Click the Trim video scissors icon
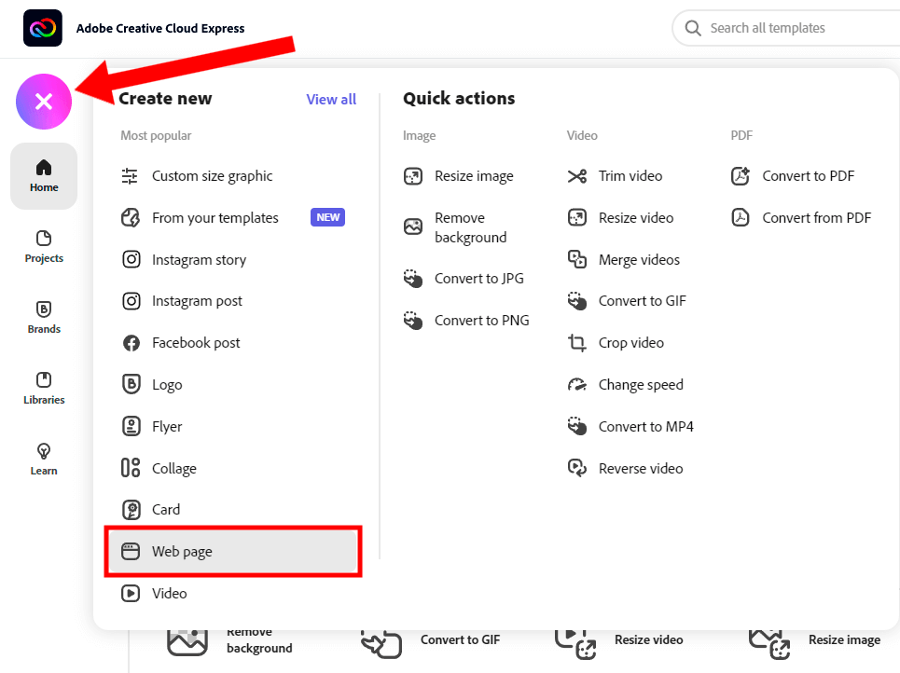This screenshot has width=900, height=673. [577, 176]
